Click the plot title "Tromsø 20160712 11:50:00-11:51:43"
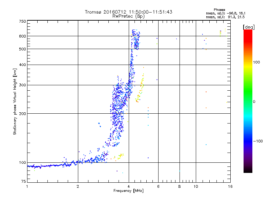 pyautogui.click(x=128, y=12)
